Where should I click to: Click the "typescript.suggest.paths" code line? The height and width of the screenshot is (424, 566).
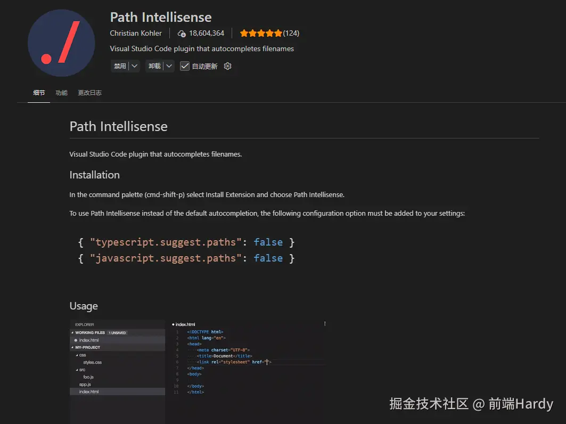pyautogui.click(x=186, y=242)
